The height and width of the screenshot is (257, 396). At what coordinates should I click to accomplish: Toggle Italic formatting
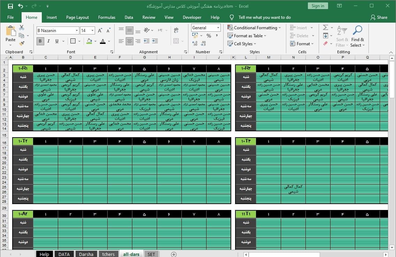(x=48, y=41)
